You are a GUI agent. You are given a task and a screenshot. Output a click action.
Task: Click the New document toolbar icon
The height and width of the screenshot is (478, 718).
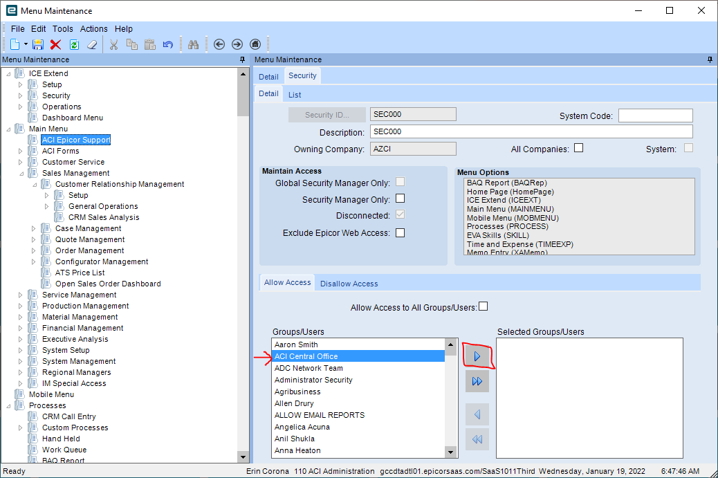pyautogui.click(x=15, y=44)
